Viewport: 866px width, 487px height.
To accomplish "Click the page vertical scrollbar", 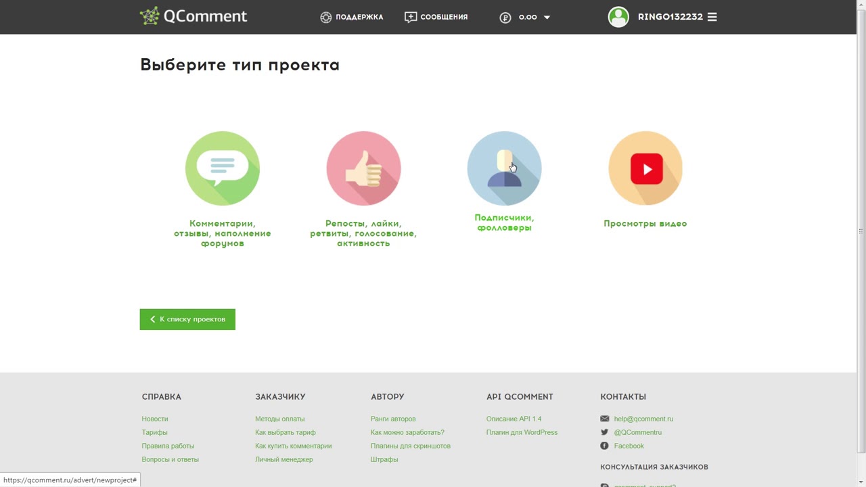I will tap(861, 231).
